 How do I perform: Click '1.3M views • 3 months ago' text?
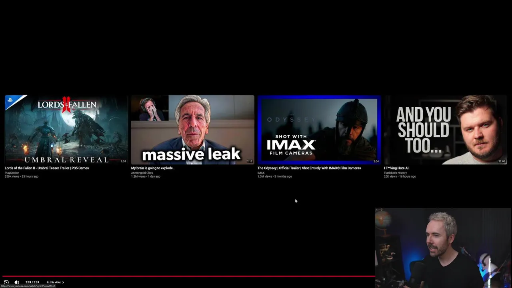[275, 176]
